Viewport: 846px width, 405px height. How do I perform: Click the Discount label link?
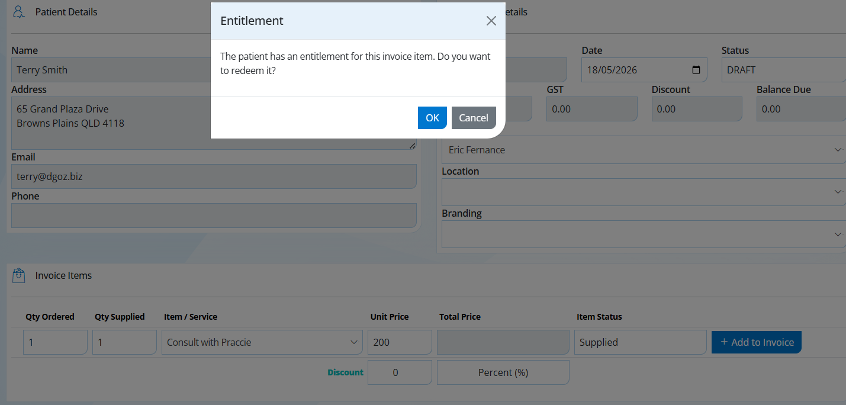pyautogui.click(x=345, y=372)
